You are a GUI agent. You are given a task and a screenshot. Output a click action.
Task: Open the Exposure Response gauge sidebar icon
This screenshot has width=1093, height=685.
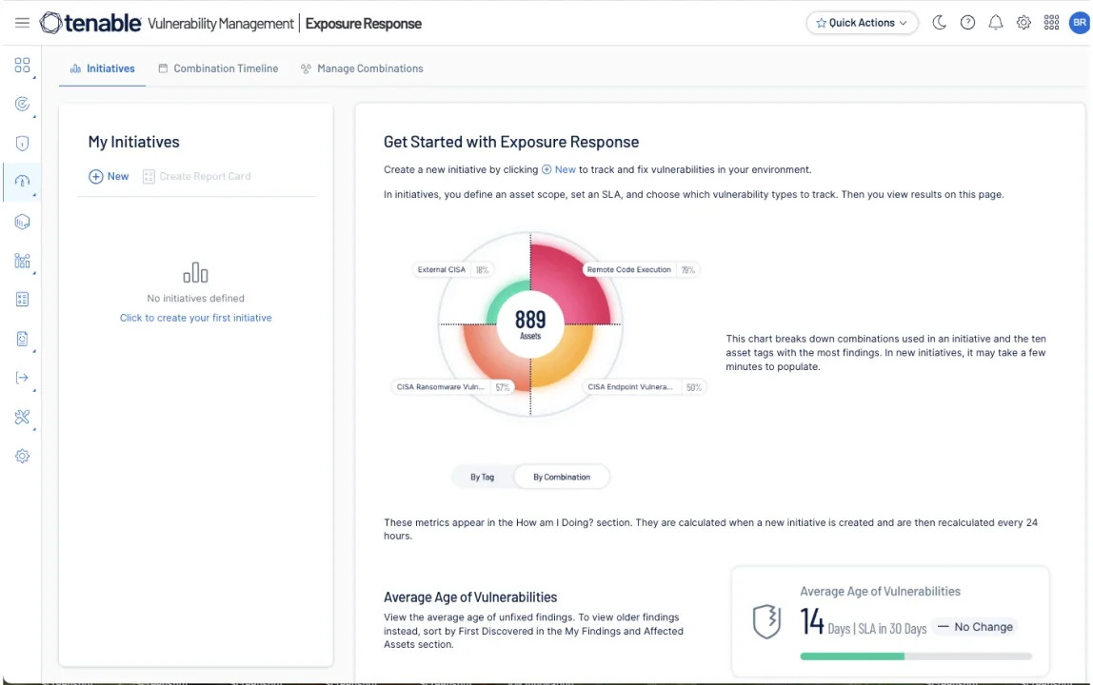click(22, 182)
